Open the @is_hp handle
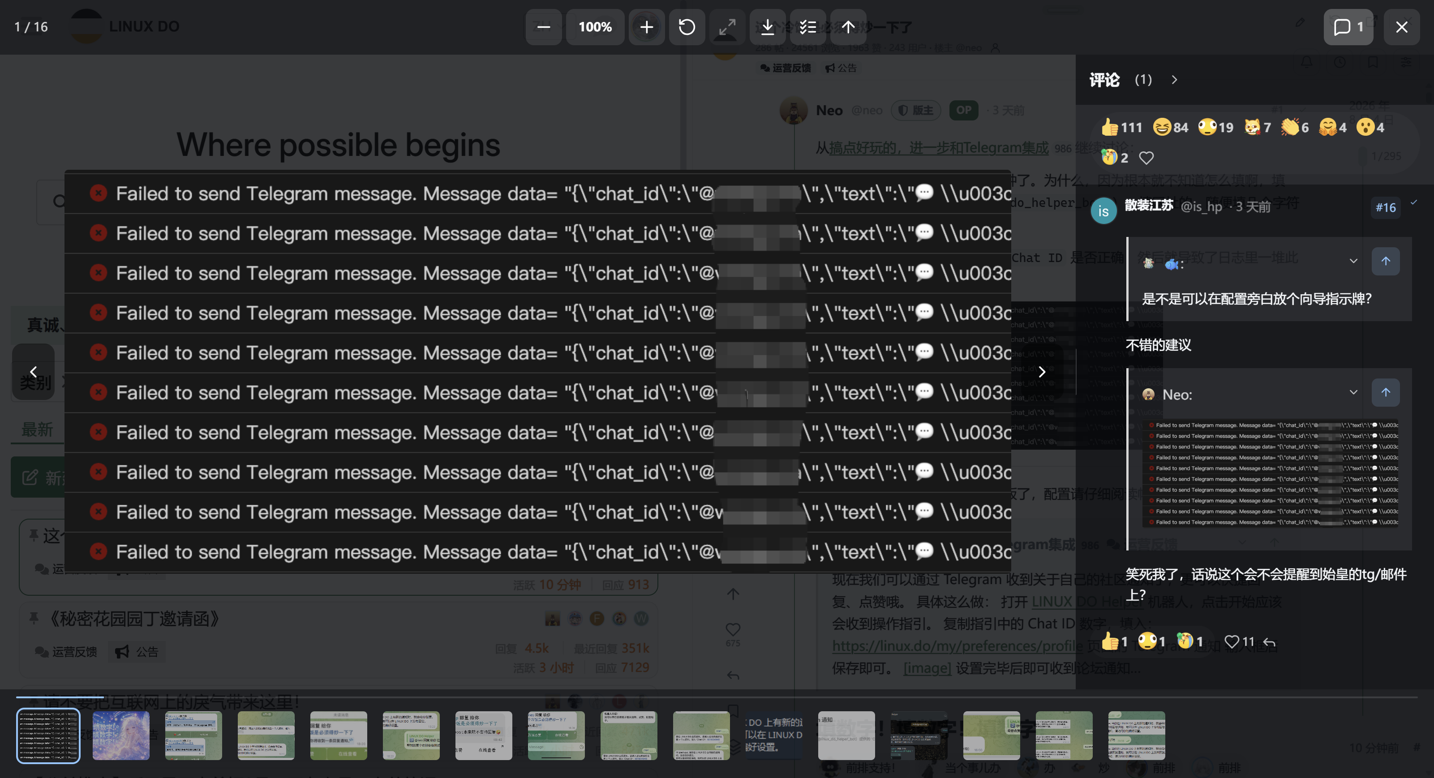Viewport: 1434px width, 778px height. (1201, 206)
